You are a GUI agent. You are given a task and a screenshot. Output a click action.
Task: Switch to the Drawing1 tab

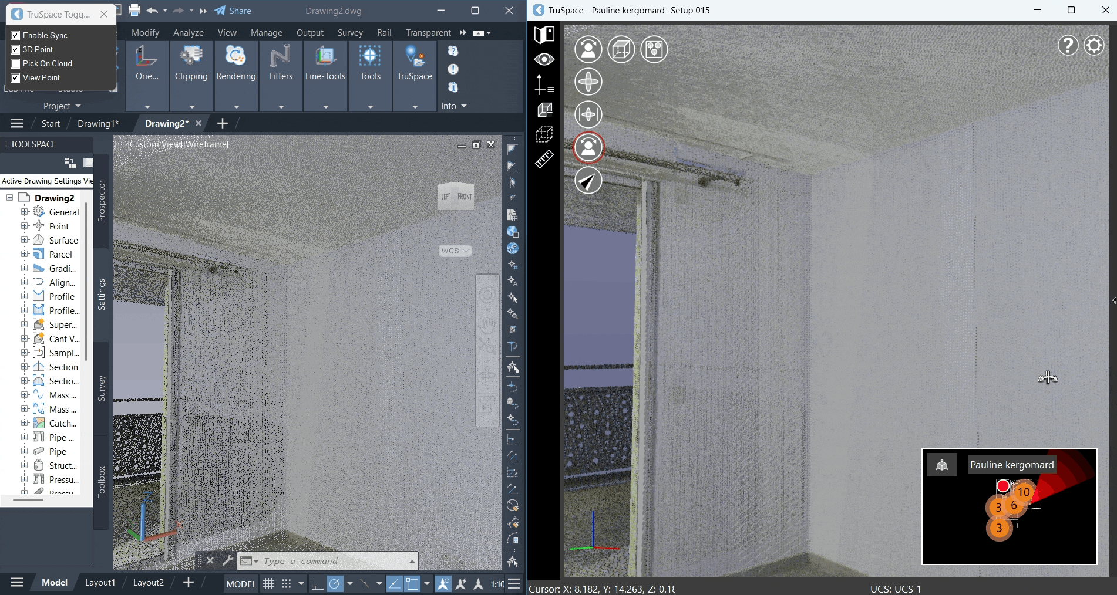point(97,124)
